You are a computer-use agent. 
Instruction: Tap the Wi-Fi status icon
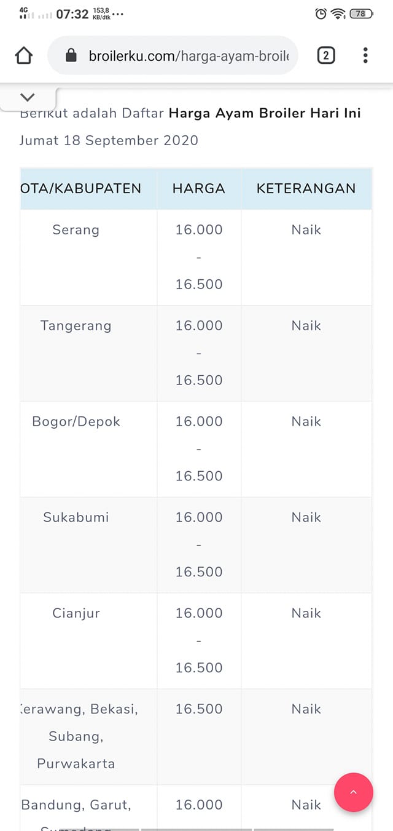point(338,14)
